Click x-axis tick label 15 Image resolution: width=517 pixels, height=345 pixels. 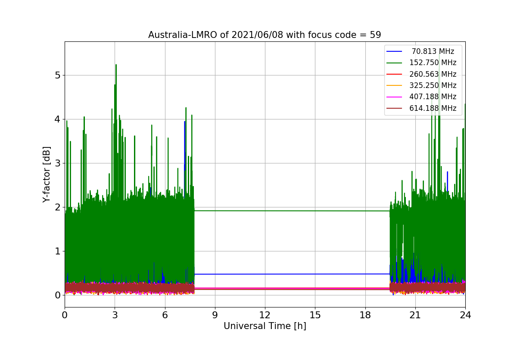click(315, 315)
